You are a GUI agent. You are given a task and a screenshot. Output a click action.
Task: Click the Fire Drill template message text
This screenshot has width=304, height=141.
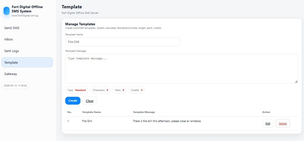(x=167, y=121)
